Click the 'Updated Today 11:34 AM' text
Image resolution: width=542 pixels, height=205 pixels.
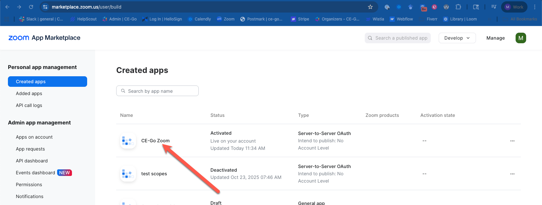[238, 148]
